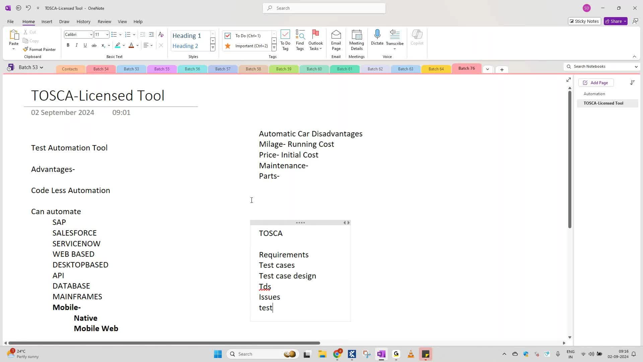
Task: Switch to the View ribbon tab
Action: pyautogui.click(x=122, y=21)
